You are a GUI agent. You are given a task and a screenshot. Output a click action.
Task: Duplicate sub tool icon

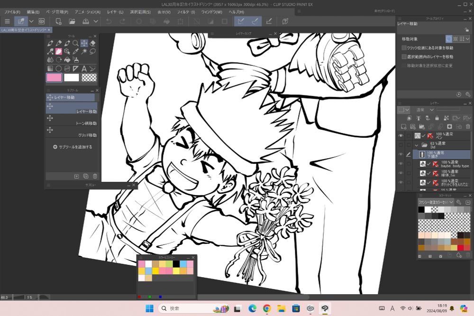(86, 176)
